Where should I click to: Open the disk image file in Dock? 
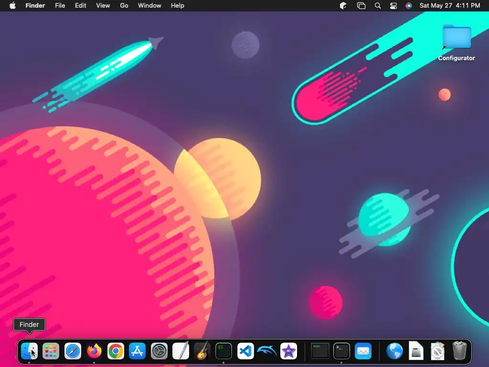tap(416, 351)
